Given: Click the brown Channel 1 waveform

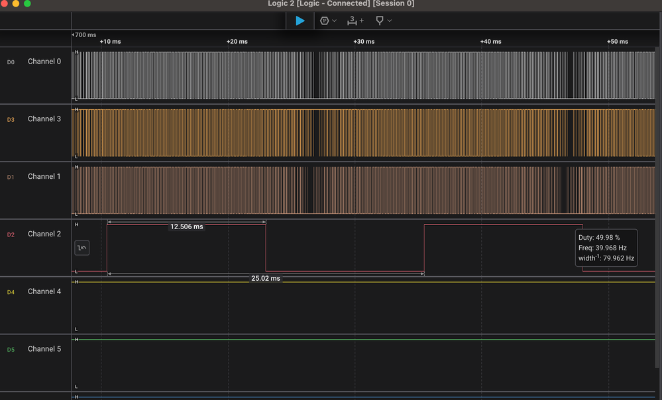Looking at the screenshot, I should click(364, 190).
